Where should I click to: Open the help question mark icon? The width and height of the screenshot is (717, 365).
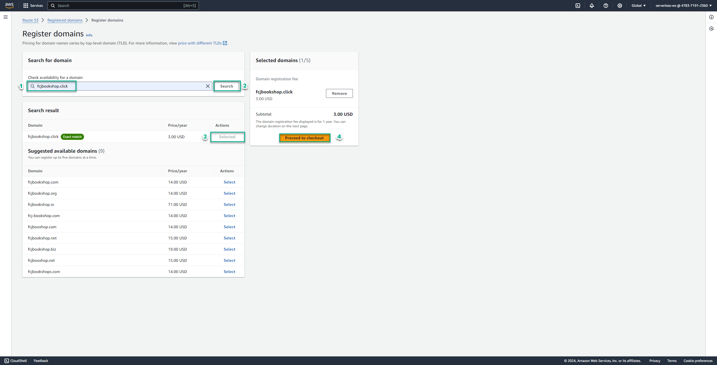(x=606, y=6)
